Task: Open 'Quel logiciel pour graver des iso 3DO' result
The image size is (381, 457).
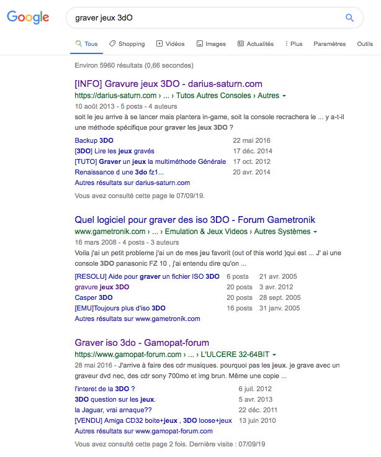Action: point(195,220)
